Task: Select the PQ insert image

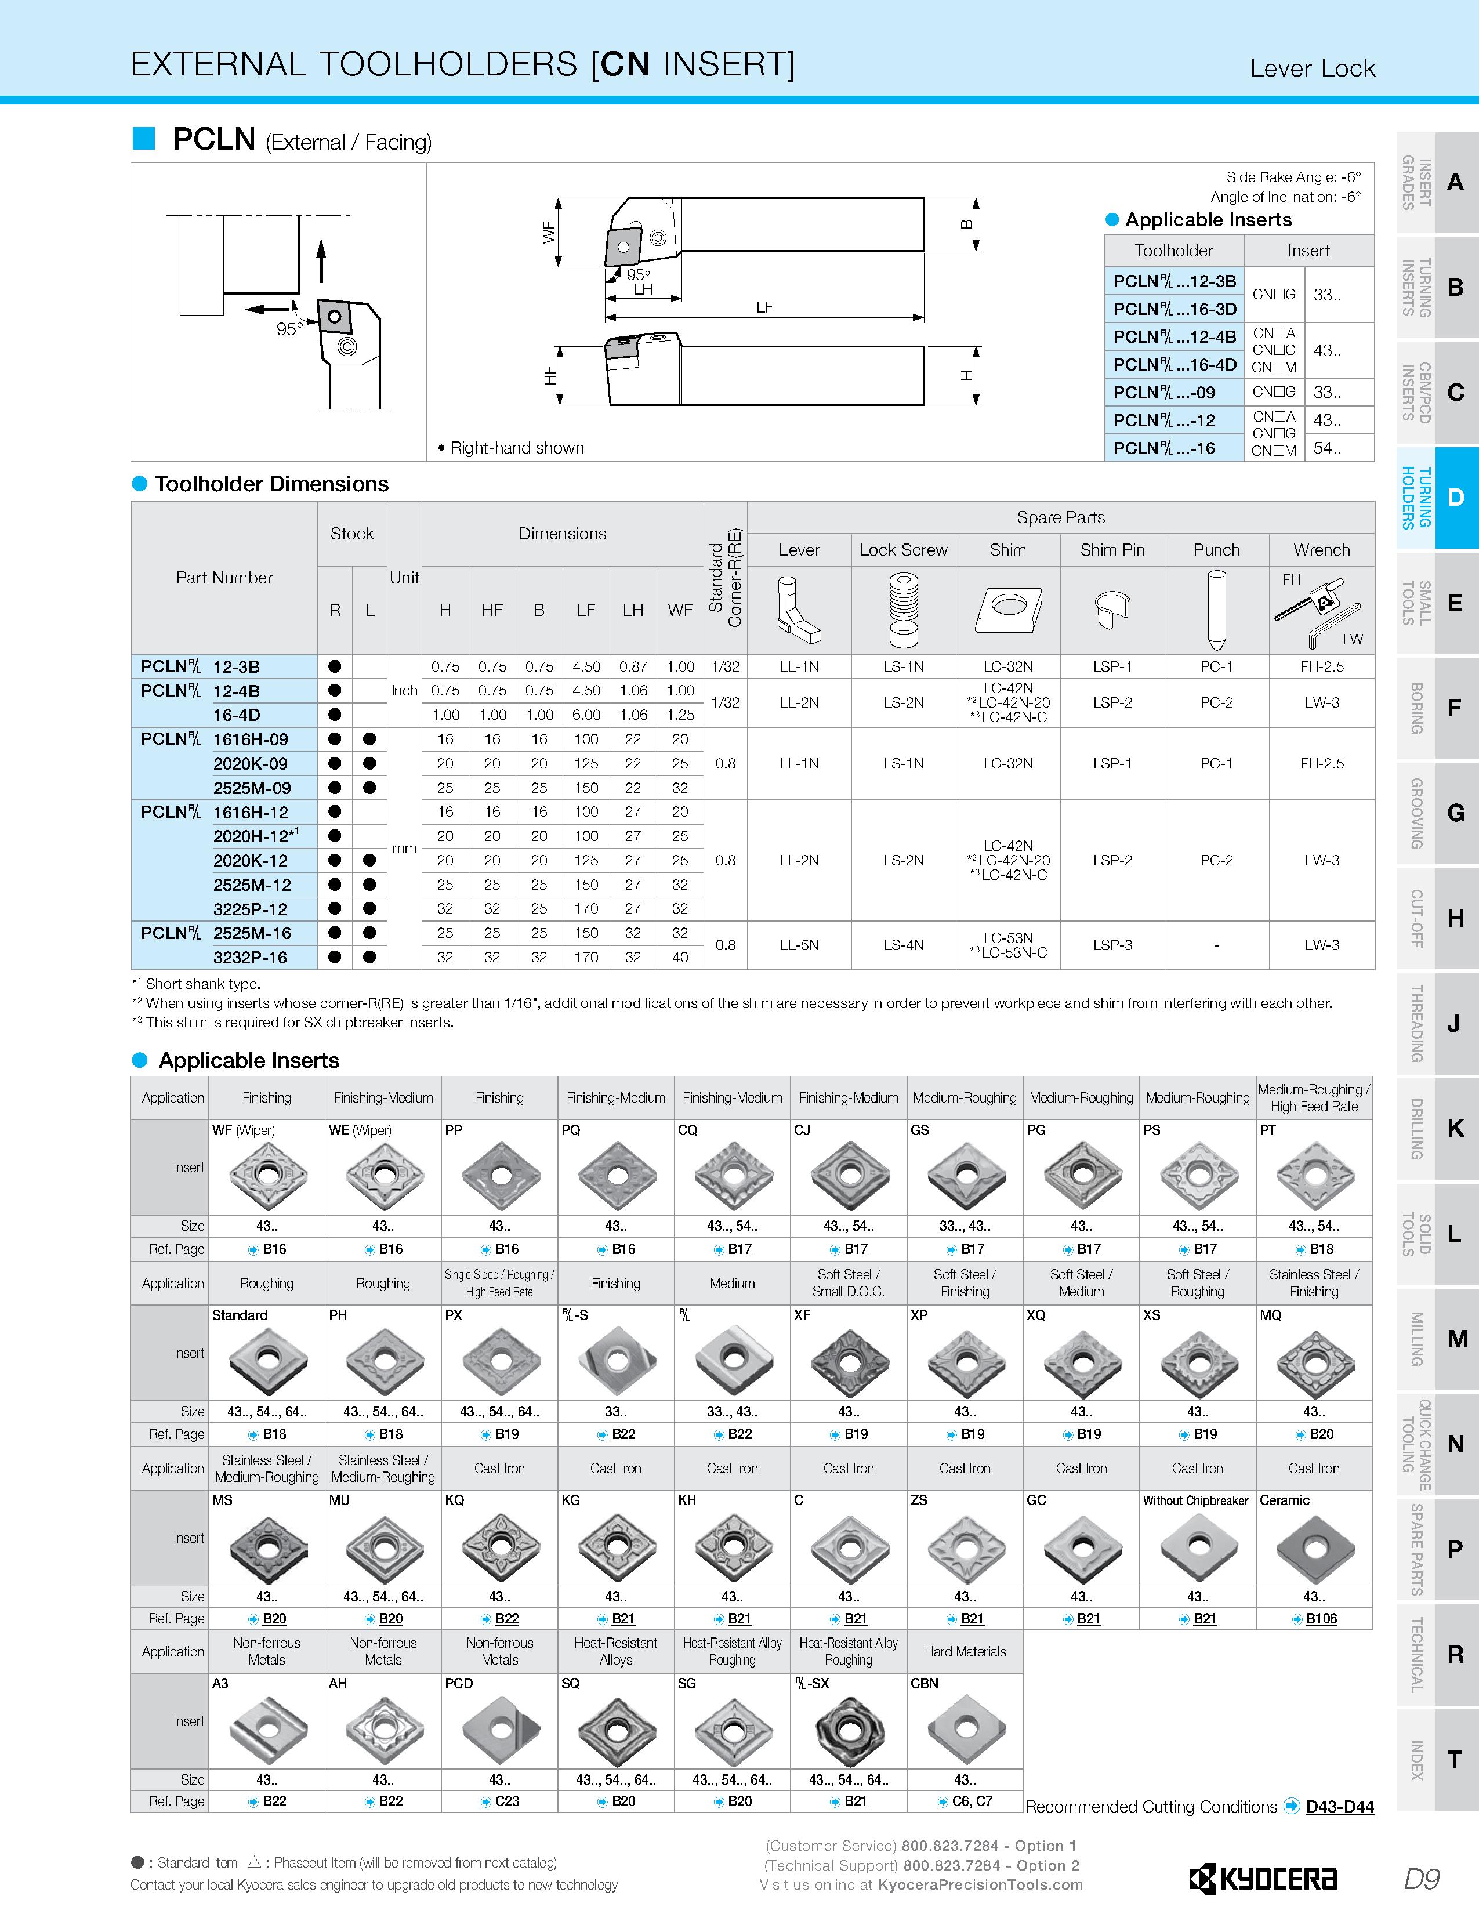Action: [617, 1175]
